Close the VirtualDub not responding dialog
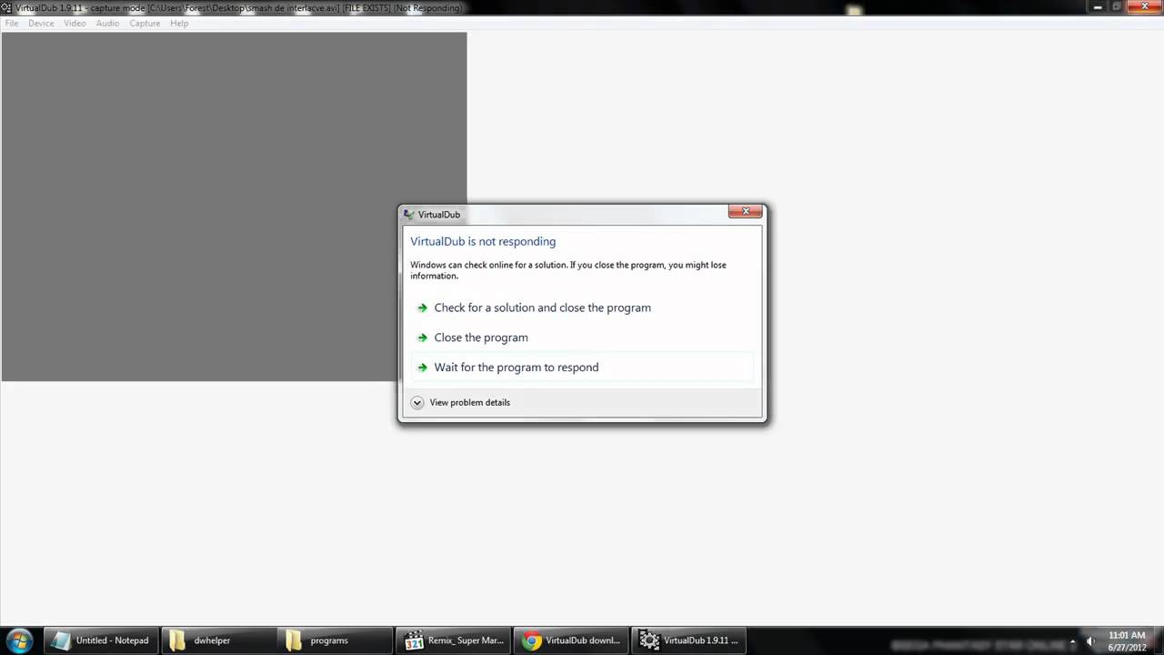The width and height of the screenshot is (1164, 655). 745,212
